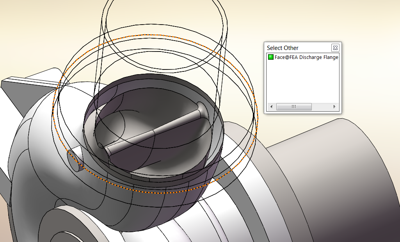Click the green face icon in list
This screenshot has width=400, height=242.
(x=270, y=57)
